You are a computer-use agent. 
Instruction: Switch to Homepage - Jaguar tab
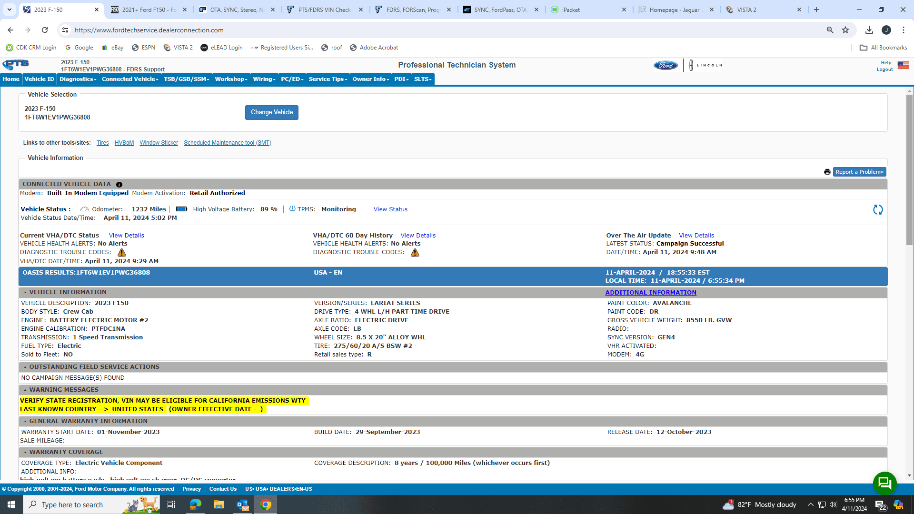tap(676, 10)
